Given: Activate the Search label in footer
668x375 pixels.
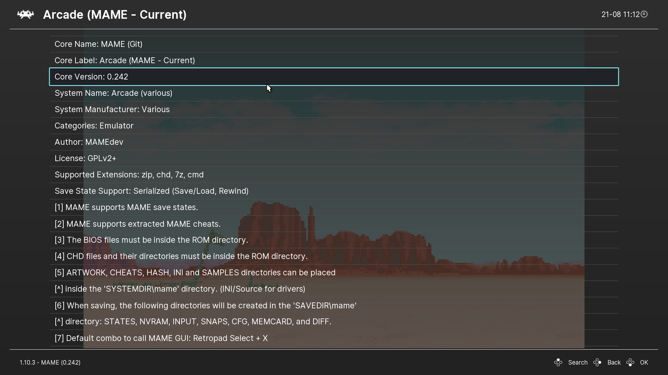Looking at the screenshot, I should click(x=578, y=362).
